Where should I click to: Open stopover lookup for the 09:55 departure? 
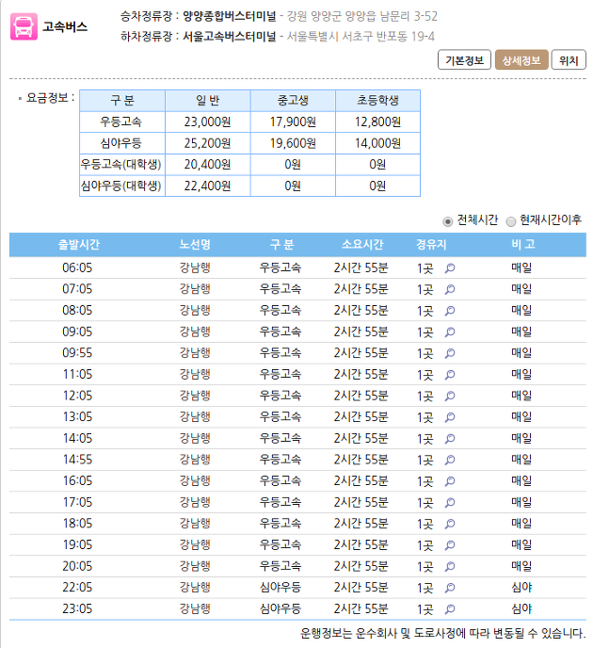click(x=450, y=353)
